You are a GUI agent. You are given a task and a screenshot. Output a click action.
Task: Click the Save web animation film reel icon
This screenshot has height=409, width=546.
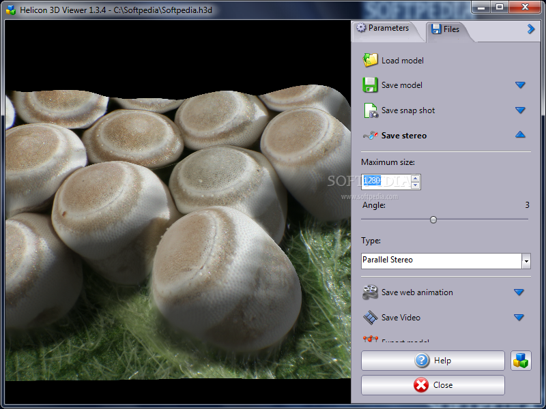370,292
